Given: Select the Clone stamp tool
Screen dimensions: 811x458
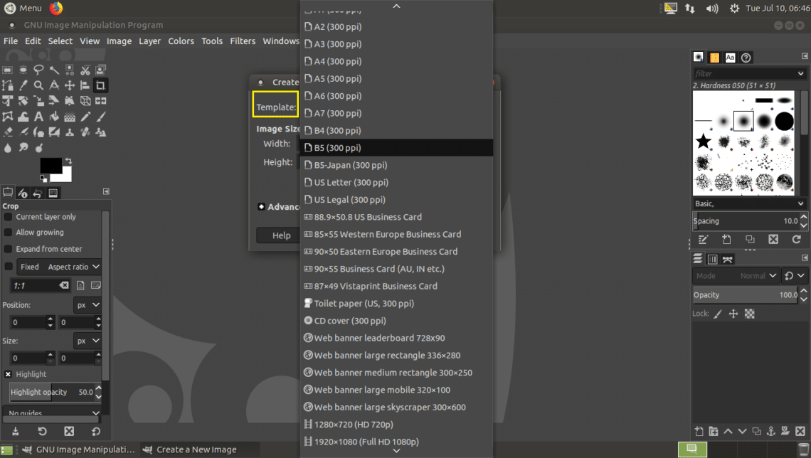Looking at the screenshot, I should pyautogui.click(x=69, y=132).
